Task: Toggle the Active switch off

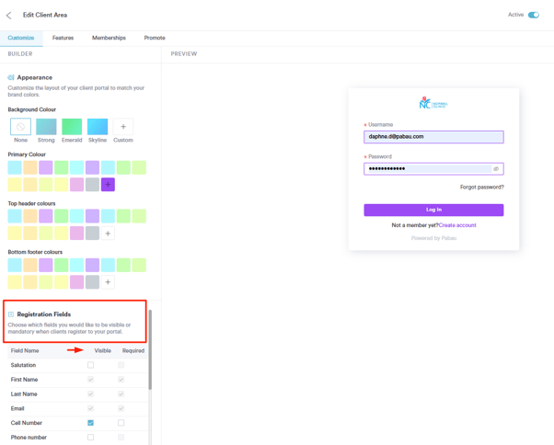Action: click(534, 15)
